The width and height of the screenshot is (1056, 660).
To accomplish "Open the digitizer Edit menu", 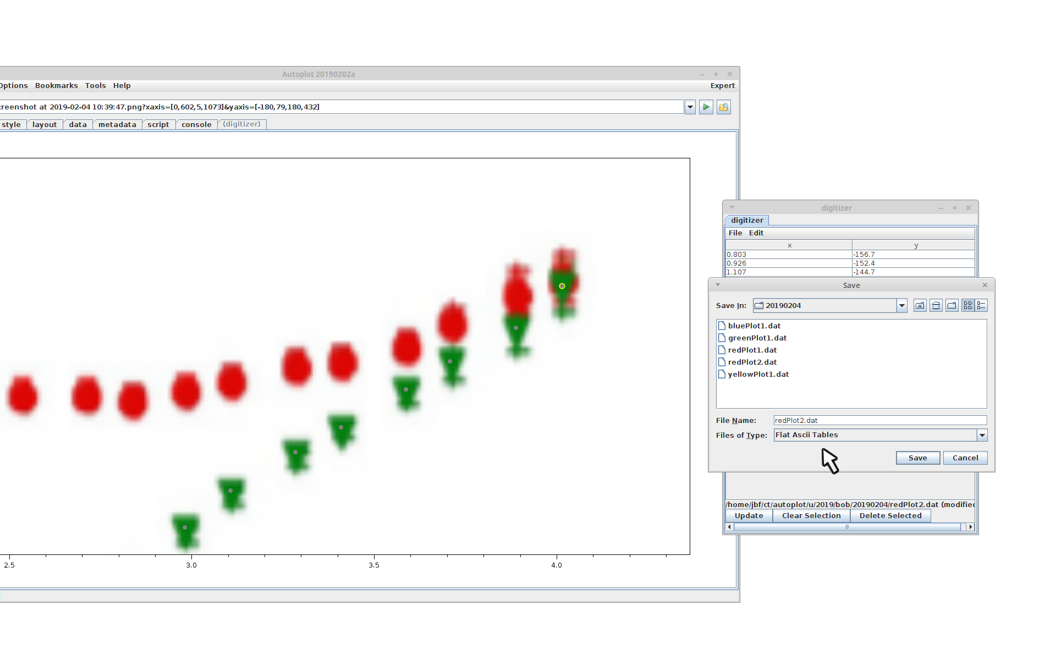I will point(756,233).
